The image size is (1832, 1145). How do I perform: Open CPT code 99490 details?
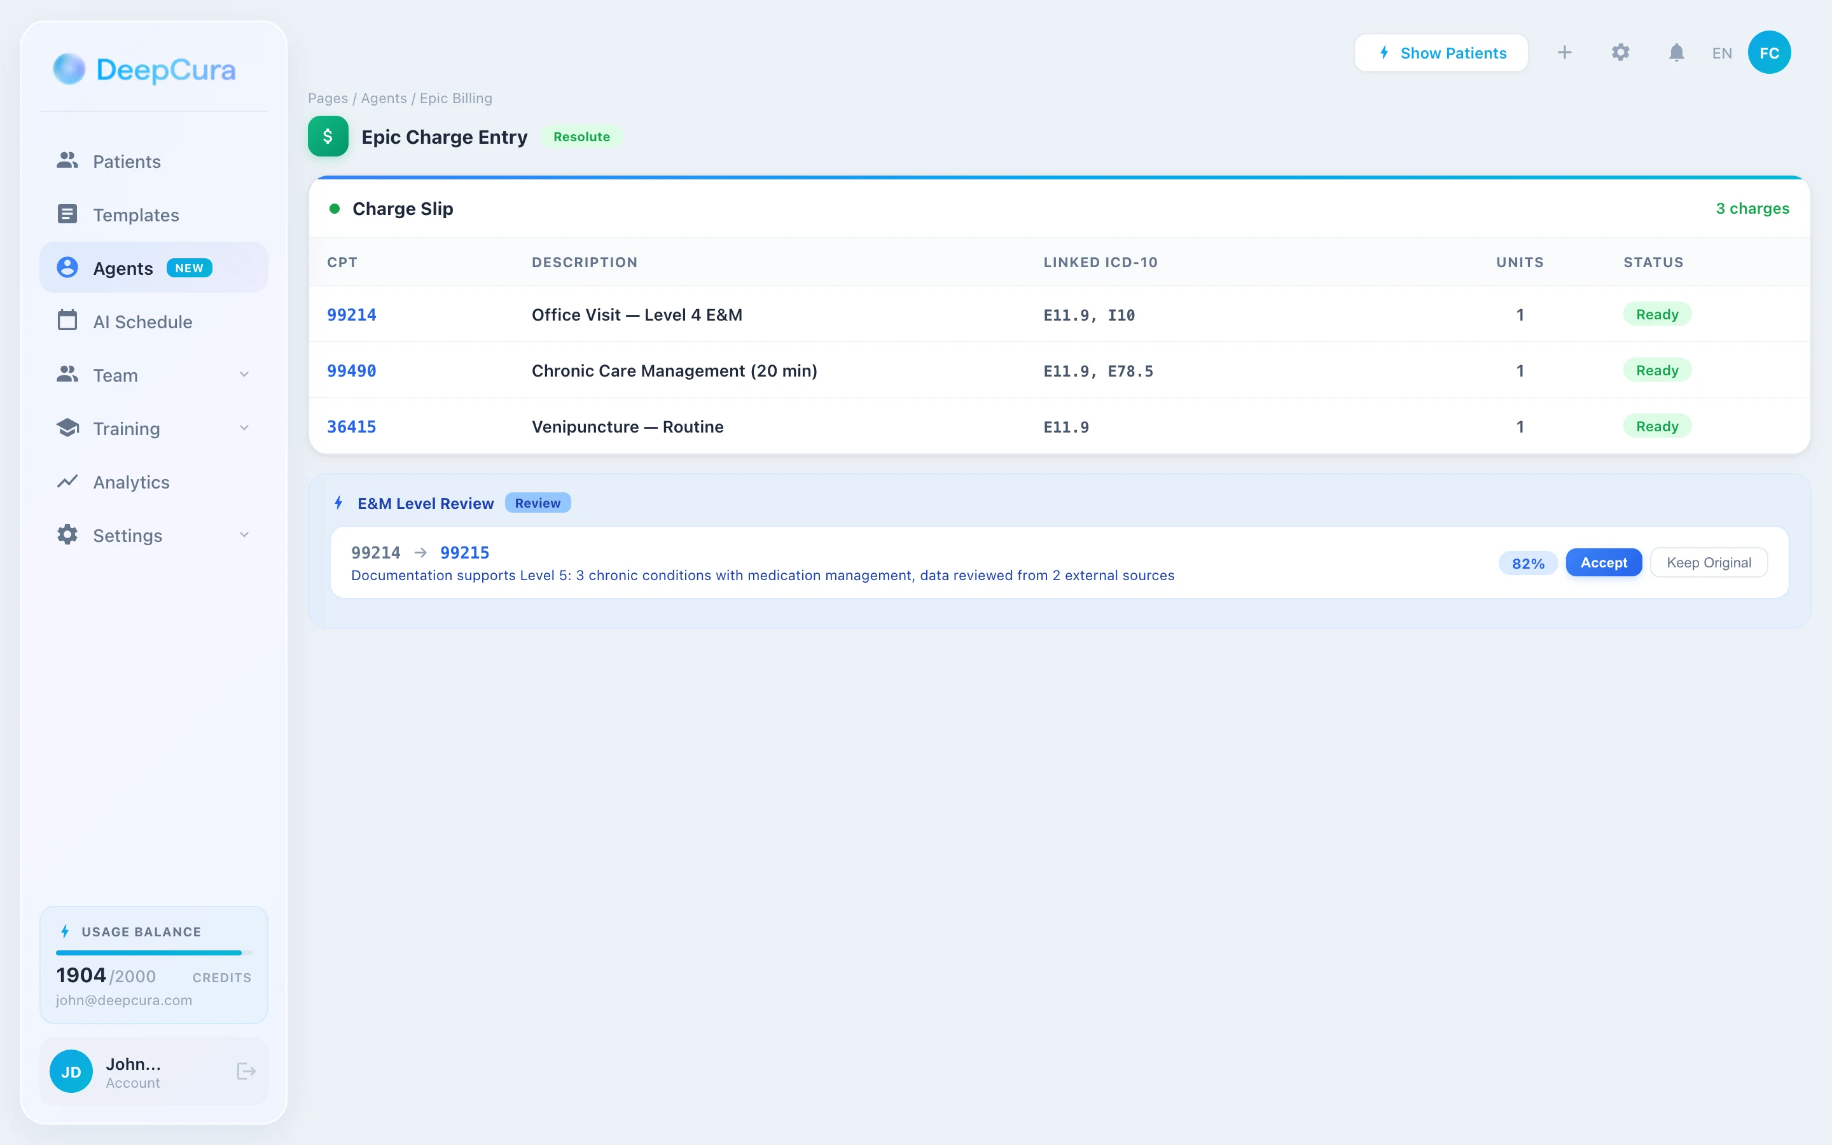[x=351, y=370]
